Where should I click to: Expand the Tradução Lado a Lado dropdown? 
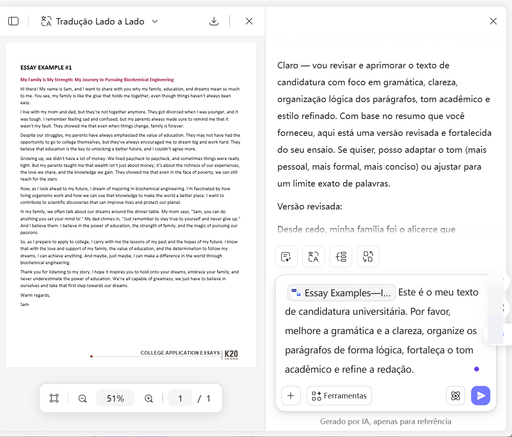155,21
